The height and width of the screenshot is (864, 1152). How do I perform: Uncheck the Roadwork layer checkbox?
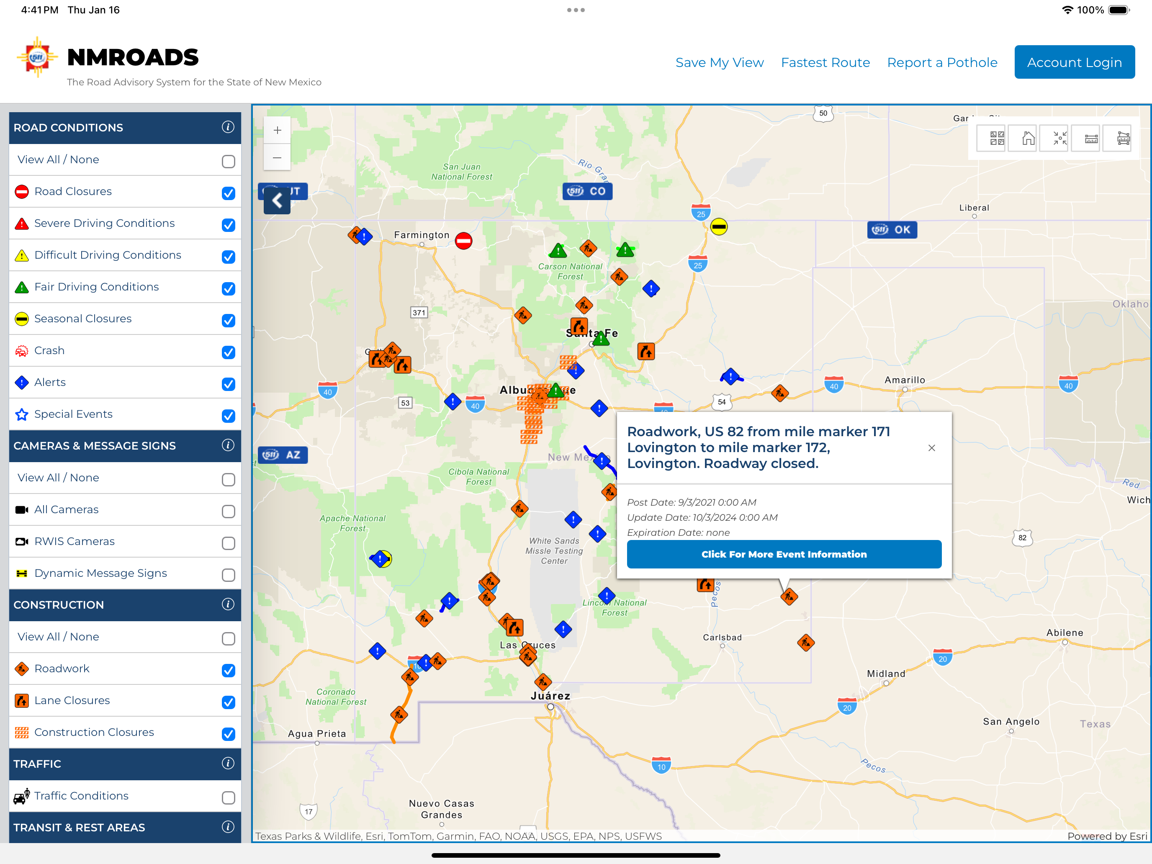pos(228,670)
